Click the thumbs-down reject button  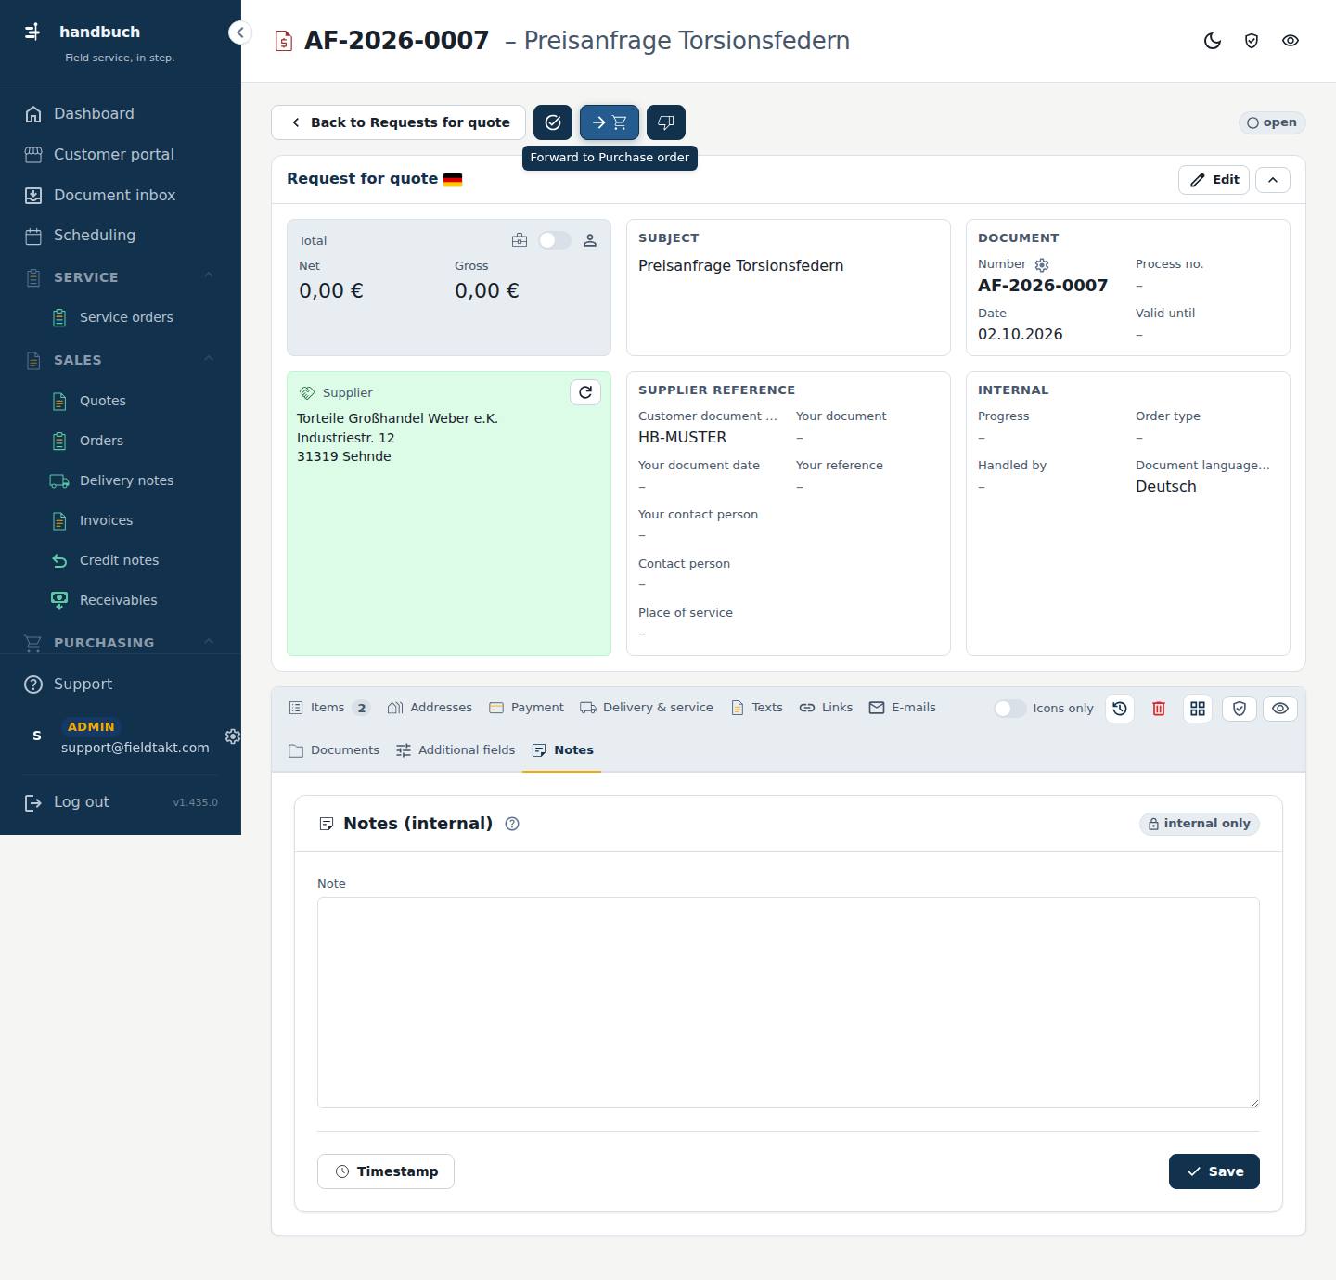point(666,122)
